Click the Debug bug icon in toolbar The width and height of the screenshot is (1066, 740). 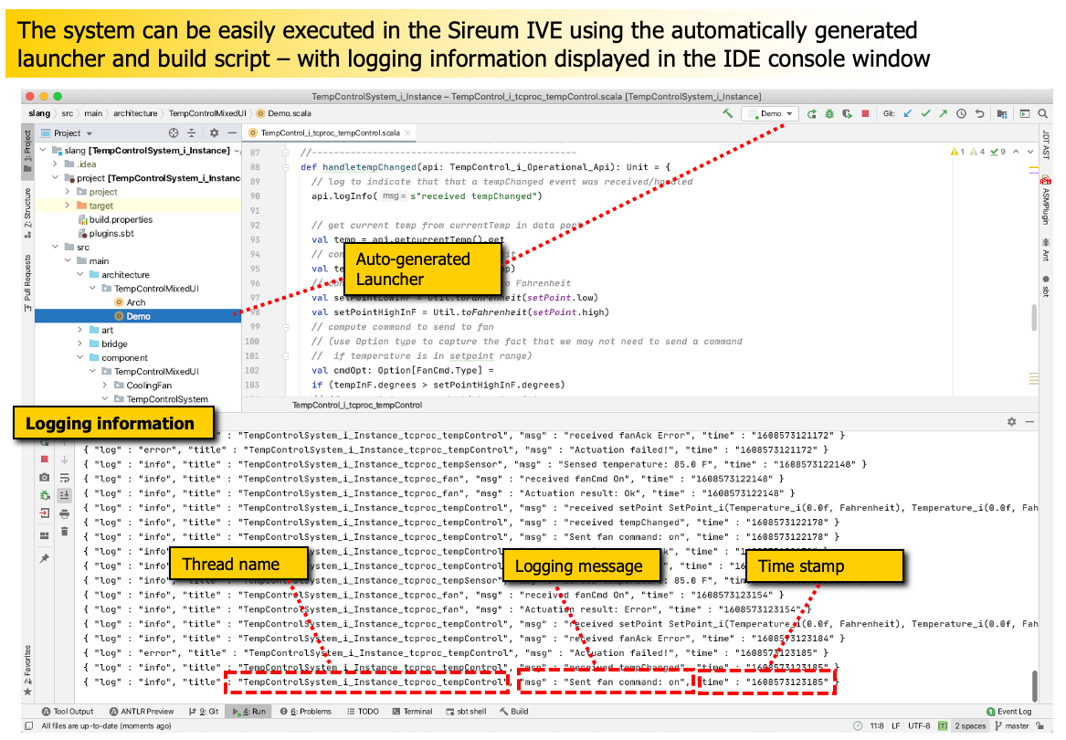click(x=829, y=113)
